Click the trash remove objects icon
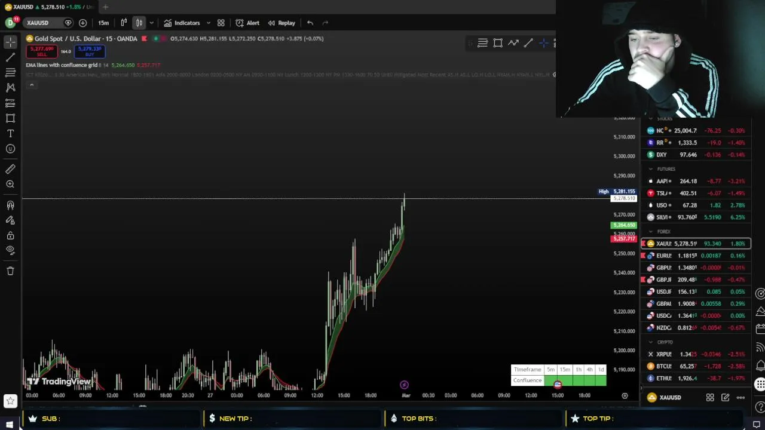This screenshot has width=765, height=430. pyautogui.click(x=10, y=271)
